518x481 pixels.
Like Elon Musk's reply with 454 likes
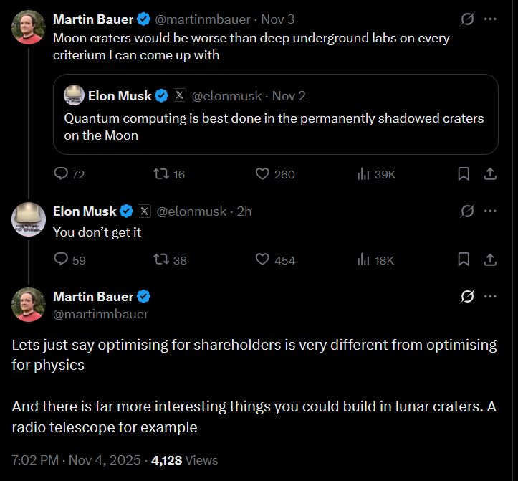(x=262, y=259)
